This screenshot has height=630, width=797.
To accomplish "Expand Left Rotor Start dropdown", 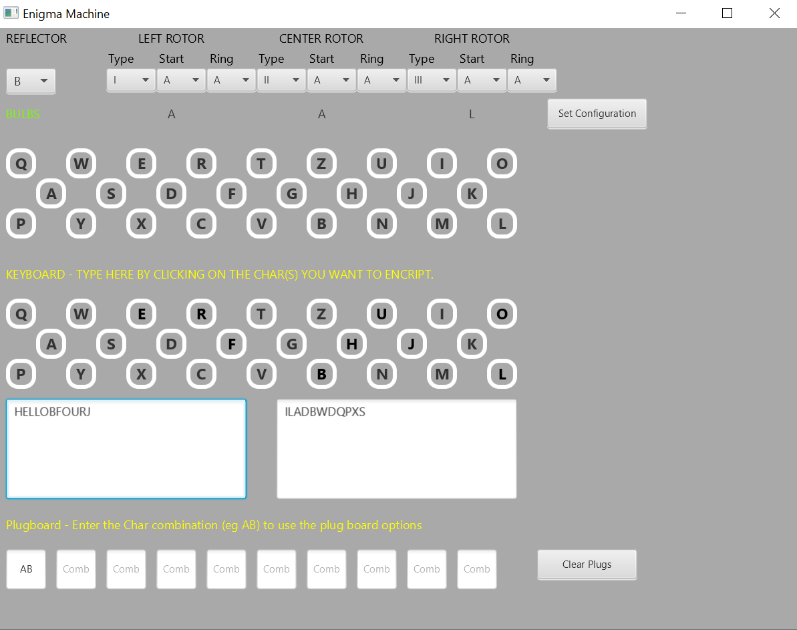I will [181, 80].
